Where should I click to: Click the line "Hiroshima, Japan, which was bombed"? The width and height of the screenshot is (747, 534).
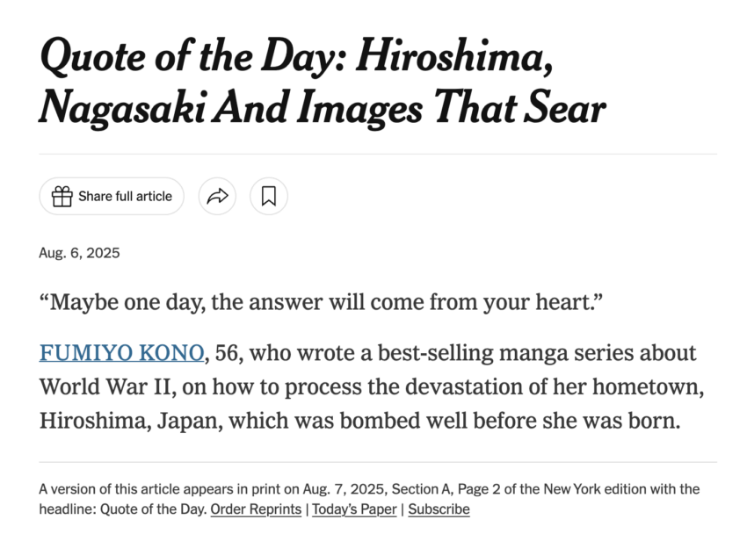point(359,421)
